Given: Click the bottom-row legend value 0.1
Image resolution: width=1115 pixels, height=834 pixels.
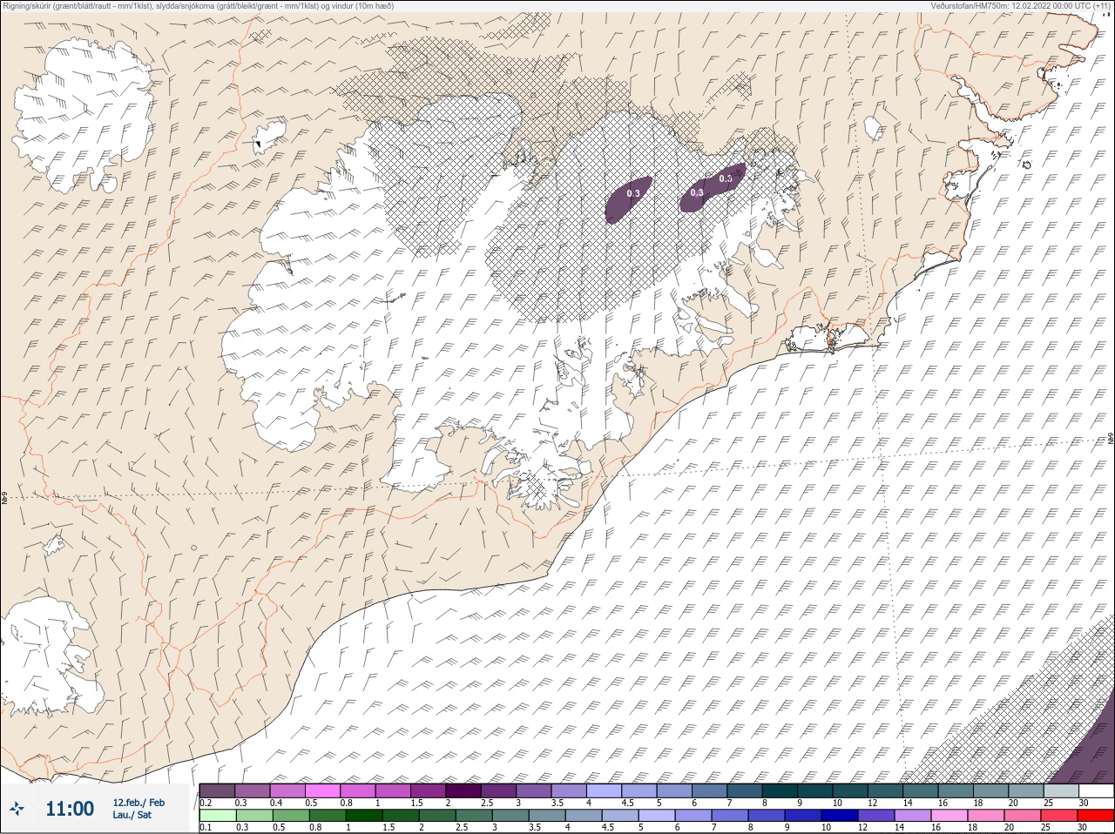Looking at the screenshot, I should click(x=206, y=827).
